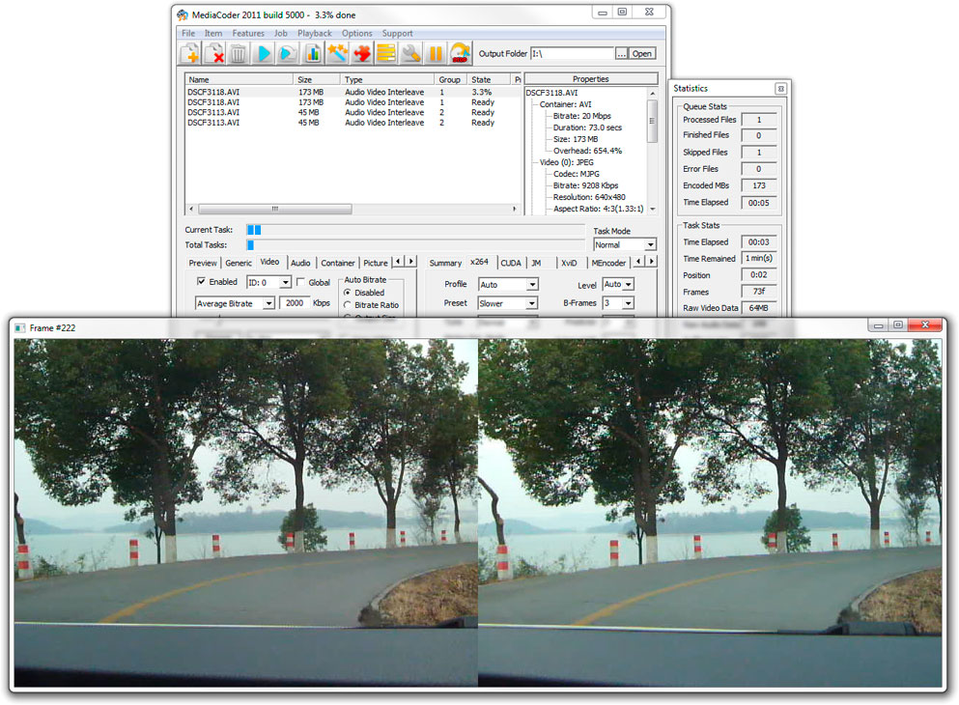The image size is (959, 705).
Task: Click the magic wand Wizard icon
Action: [337, 54]
